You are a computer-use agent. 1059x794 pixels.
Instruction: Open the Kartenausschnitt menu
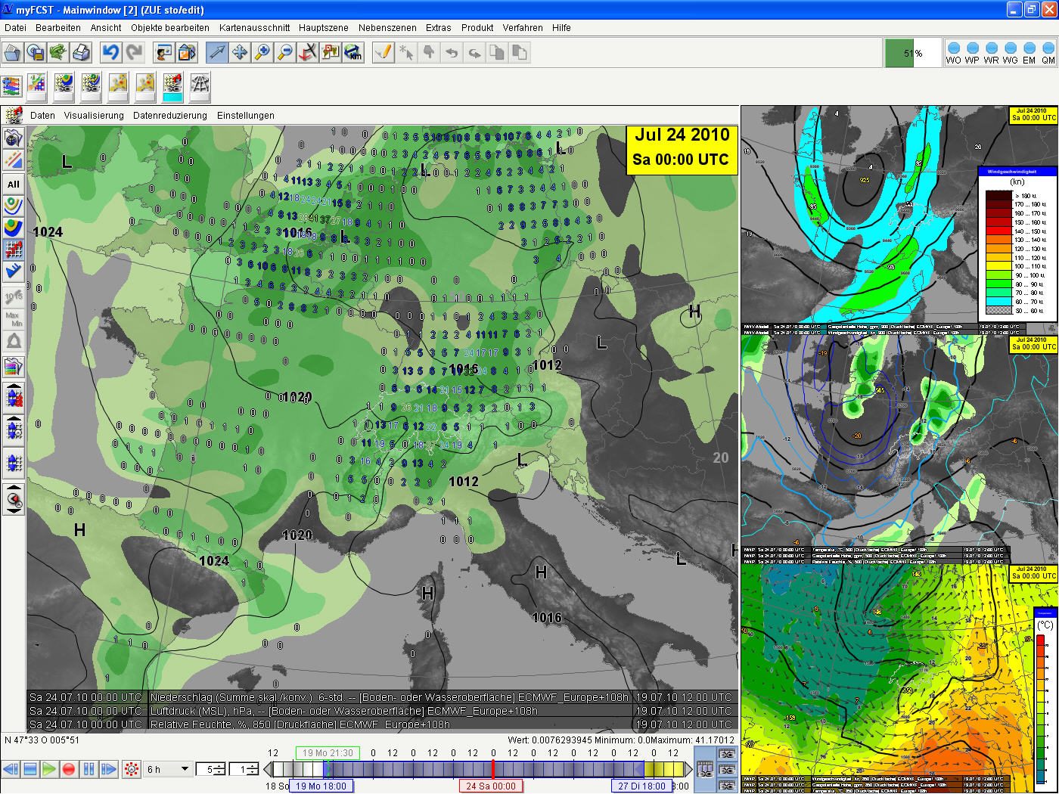pyautogui.click(x=254, y=28)
